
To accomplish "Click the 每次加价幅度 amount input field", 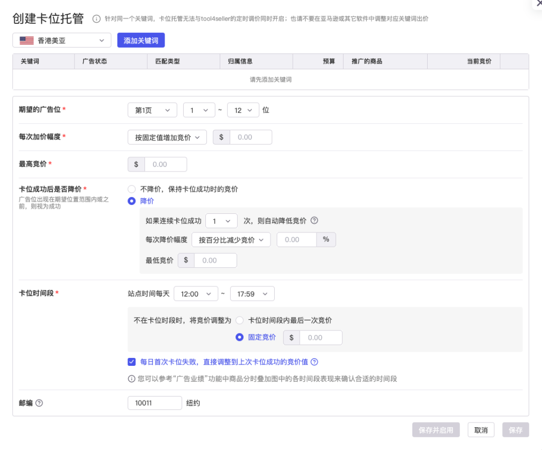I will pos(251,137).
